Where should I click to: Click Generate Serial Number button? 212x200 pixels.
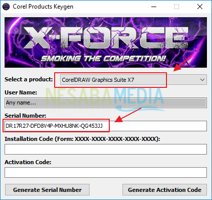[x=47, y=190]
